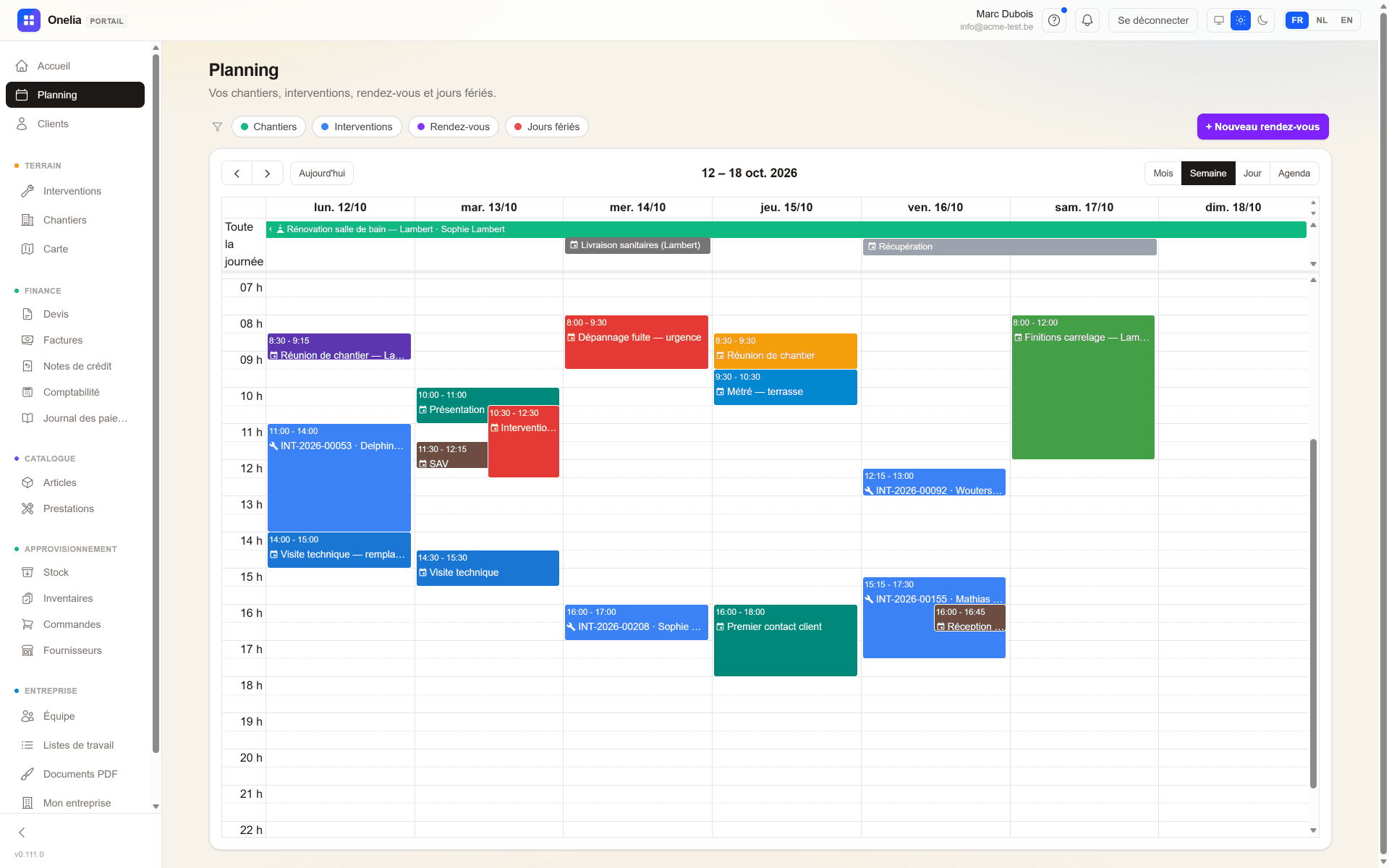Click sidebar vertical scrollbar thumb

click(x=156, y=404)
